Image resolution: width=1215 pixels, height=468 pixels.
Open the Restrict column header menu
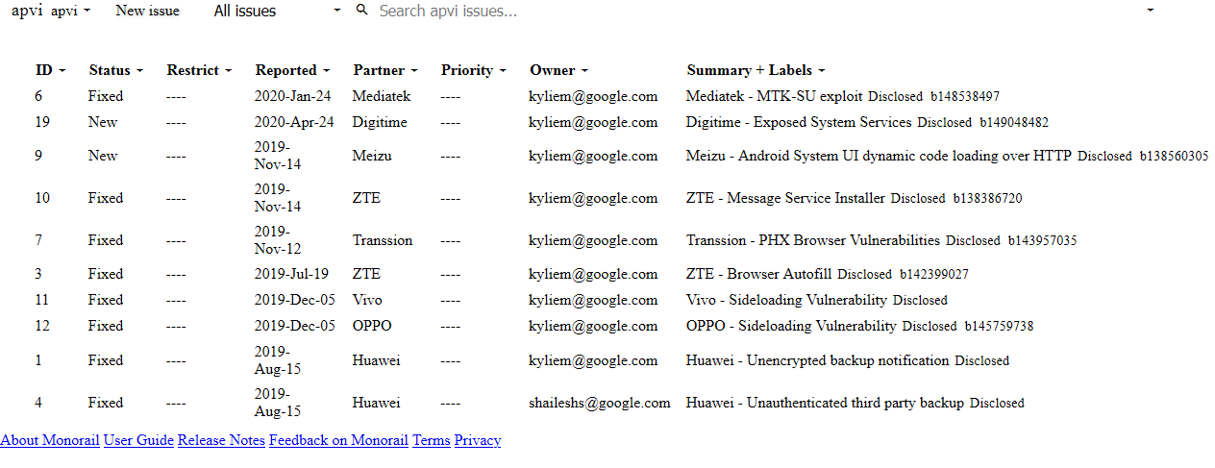[199, 70]
